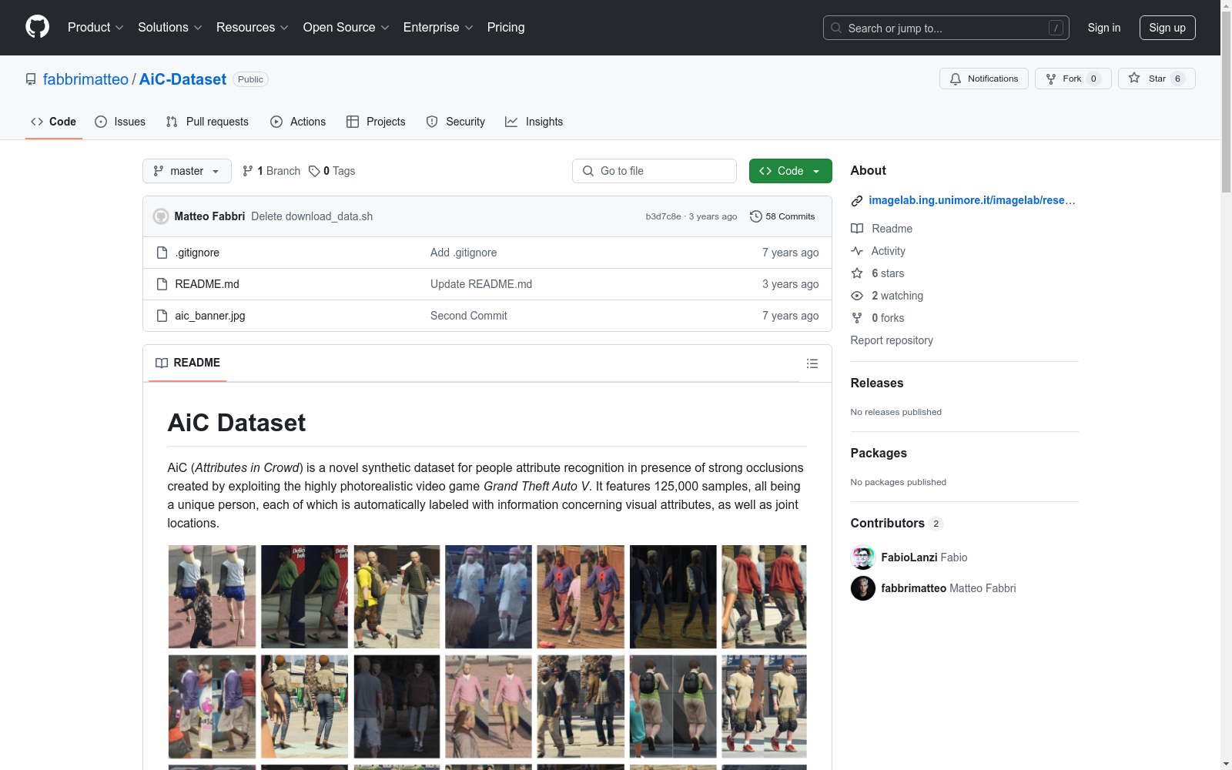Switch to the Actions tab
This screenshot has height=770, width=1232.
coord(298,122)
